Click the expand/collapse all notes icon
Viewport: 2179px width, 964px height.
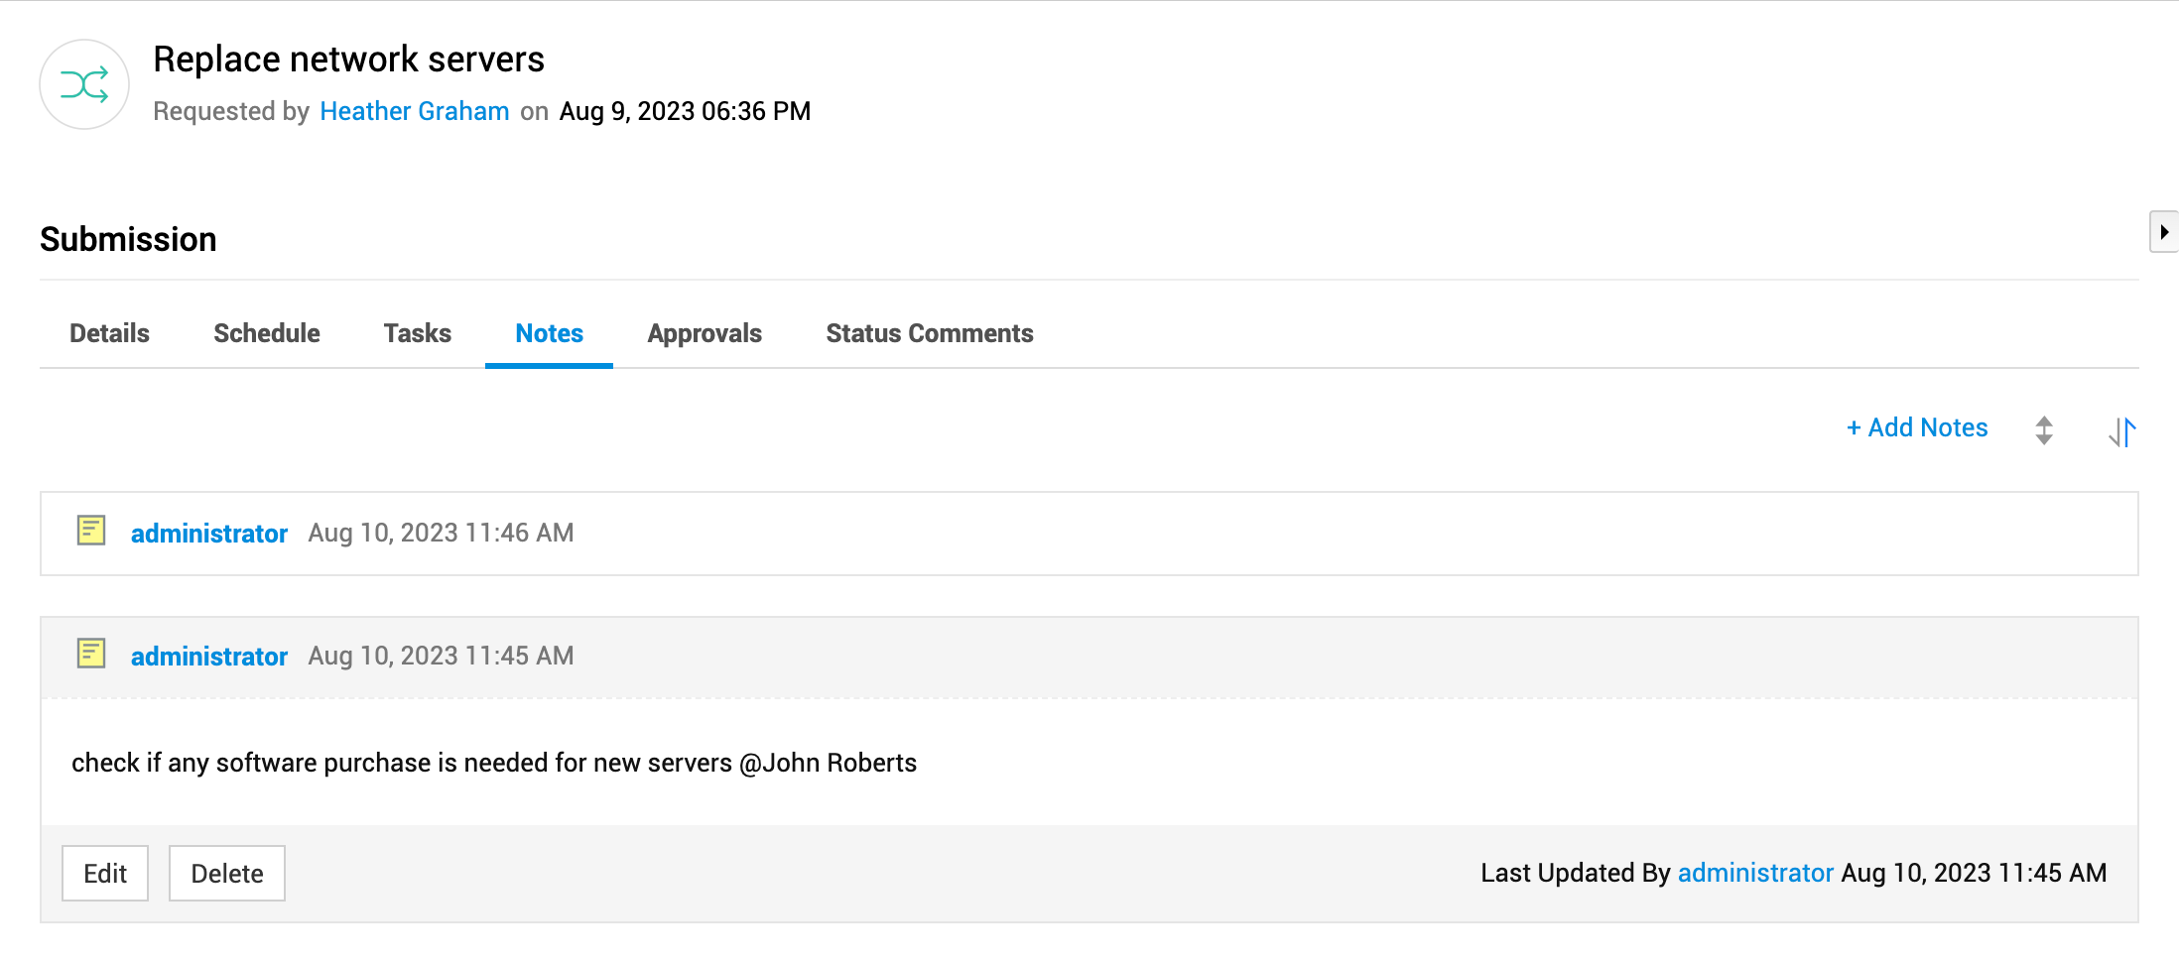click(x=2044, y=430)
